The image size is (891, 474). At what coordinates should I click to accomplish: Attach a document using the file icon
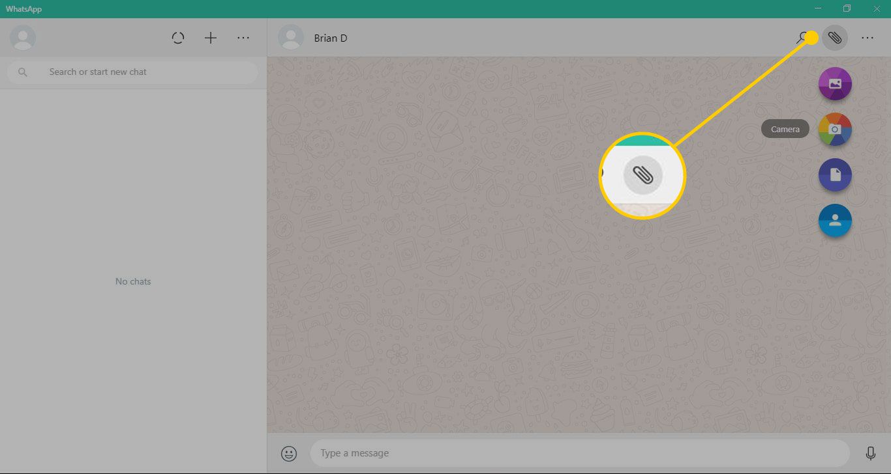pyautogui.click(x=835, y=175)
